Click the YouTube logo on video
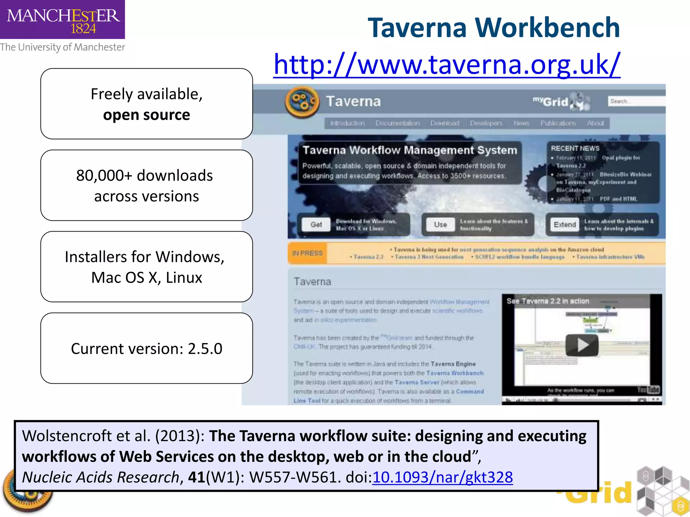Image resolution: width=690 pixels, height=517 pixels. tap(648, 390)
